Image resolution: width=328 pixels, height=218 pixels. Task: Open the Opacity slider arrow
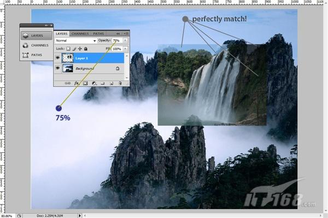point(125,40)
